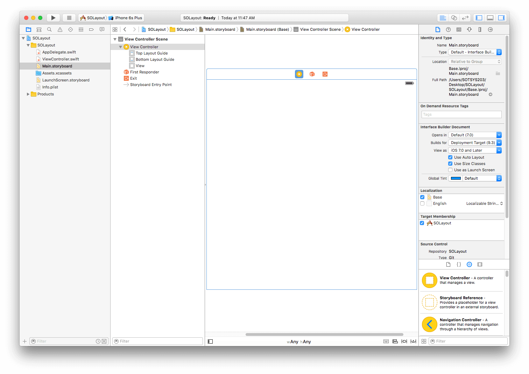Screen dimensions: 529x374
Task: Click the wAny hAny size class control
Action: coord(299,342)
